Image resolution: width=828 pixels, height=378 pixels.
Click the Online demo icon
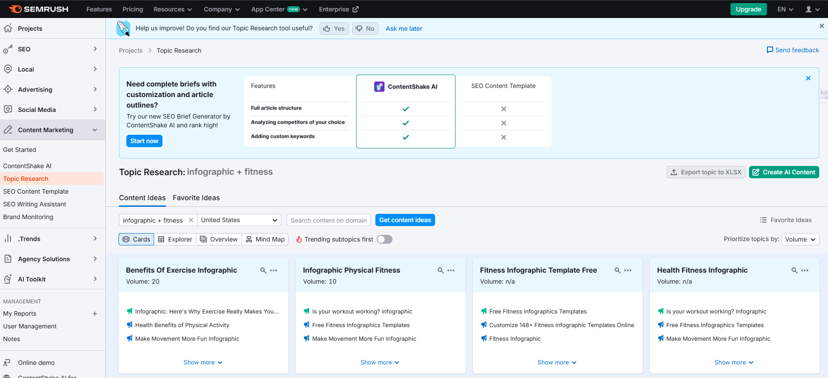7,363
